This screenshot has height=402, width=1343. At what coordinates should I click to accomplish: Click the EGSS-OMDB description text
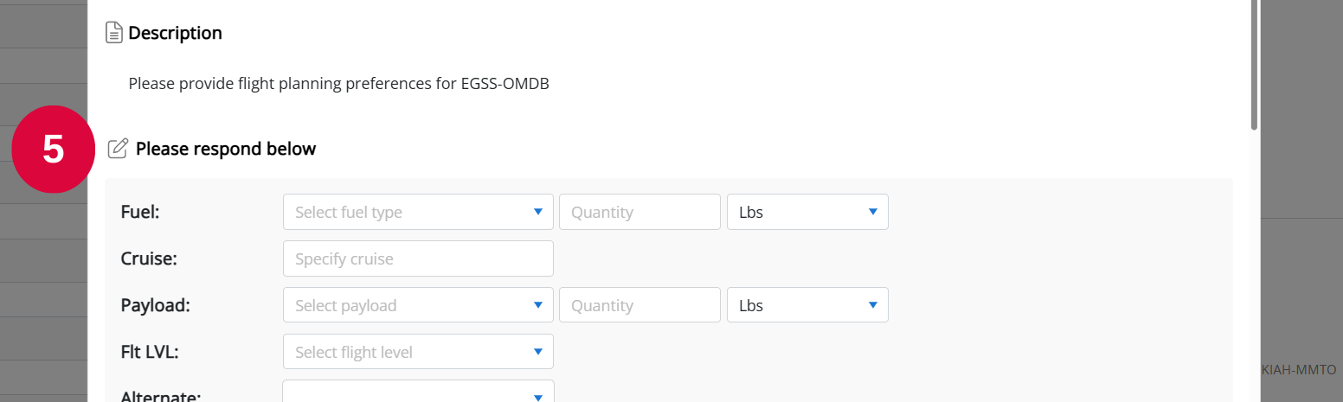pos(339,84)
